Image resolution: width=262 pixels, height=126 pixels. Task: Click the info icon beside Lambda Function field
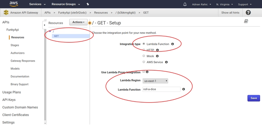(183, 89)
